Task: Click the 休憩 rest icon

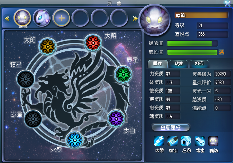Action: coord(159,141)
